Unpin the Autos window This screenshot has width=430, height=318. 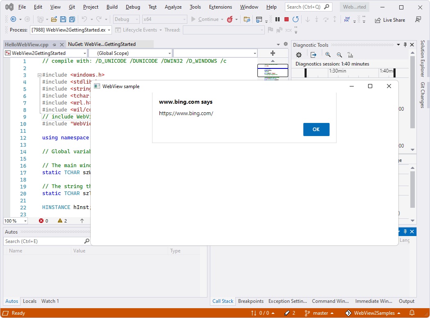tap(405, 232)
